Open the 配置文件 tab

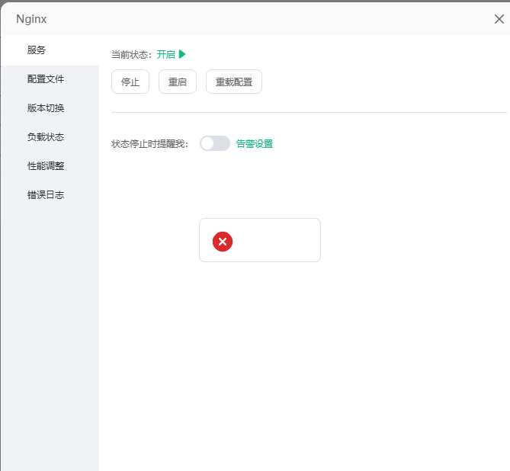(x=50, y=79)
